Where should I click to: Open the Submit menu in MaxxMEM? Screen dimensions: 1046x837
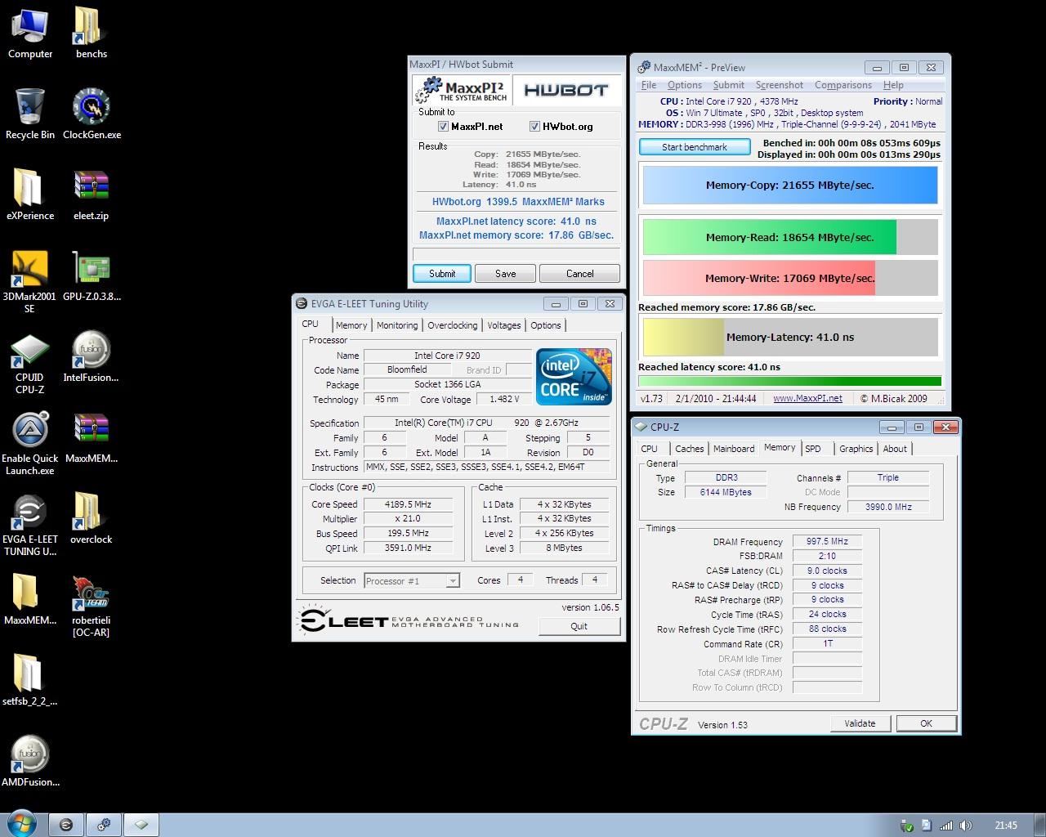(x=728, y=85)
